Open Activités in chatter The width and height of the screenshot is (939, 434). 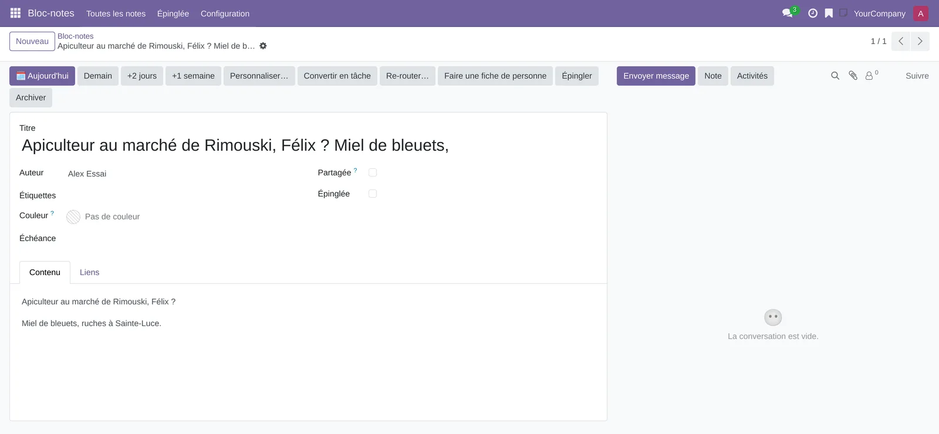[752, 76]
